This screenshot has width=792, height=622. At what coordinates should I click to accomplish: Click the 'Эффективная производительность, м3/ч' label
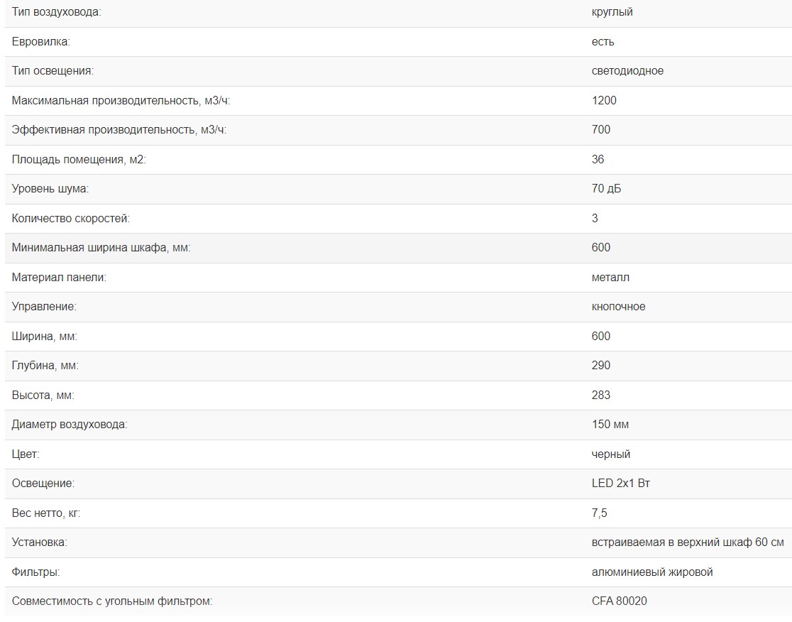(119, 130)
